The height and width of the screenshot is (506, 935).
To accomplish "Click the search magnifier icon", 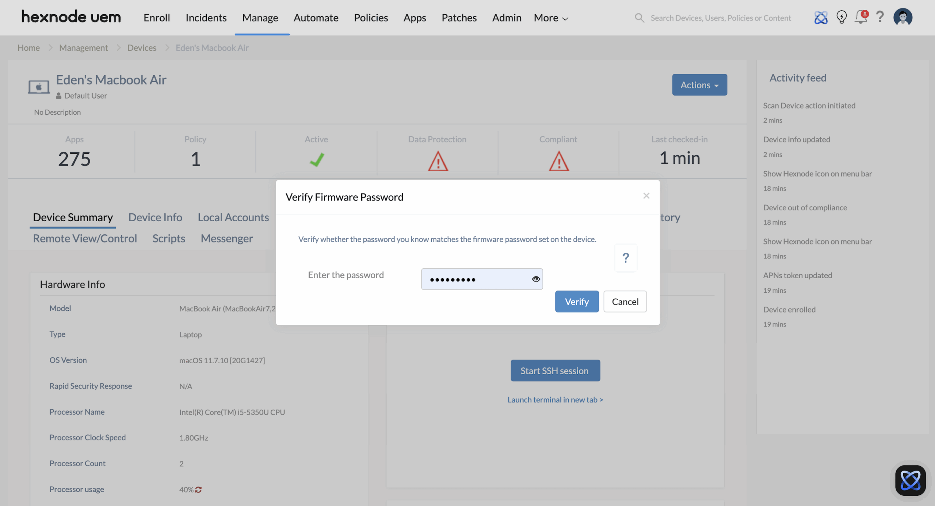I will pos(640,18).
